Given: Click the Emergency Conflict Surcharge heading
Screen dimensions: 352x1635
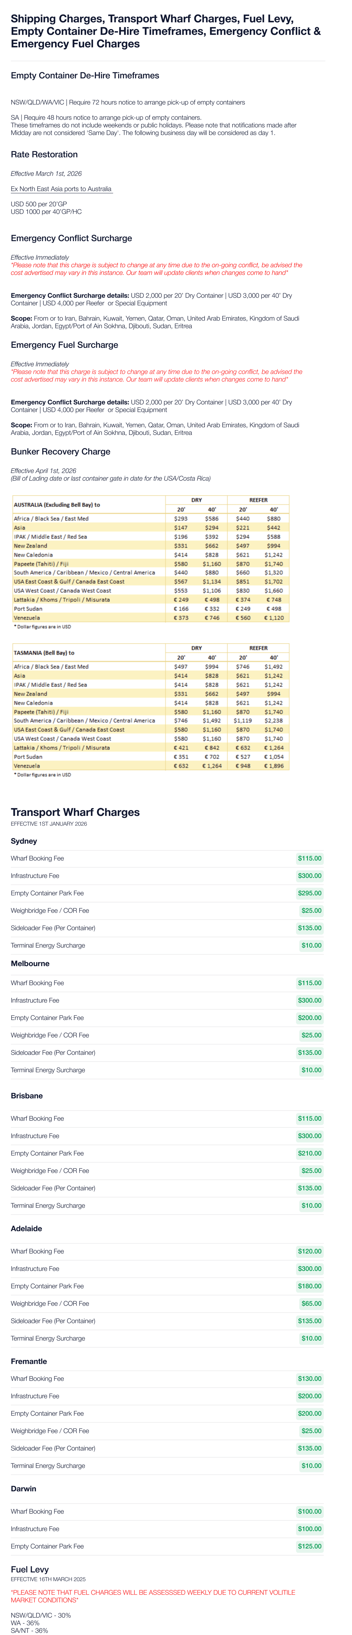Looking at the screenshot, I should click(x=71, y=239).
